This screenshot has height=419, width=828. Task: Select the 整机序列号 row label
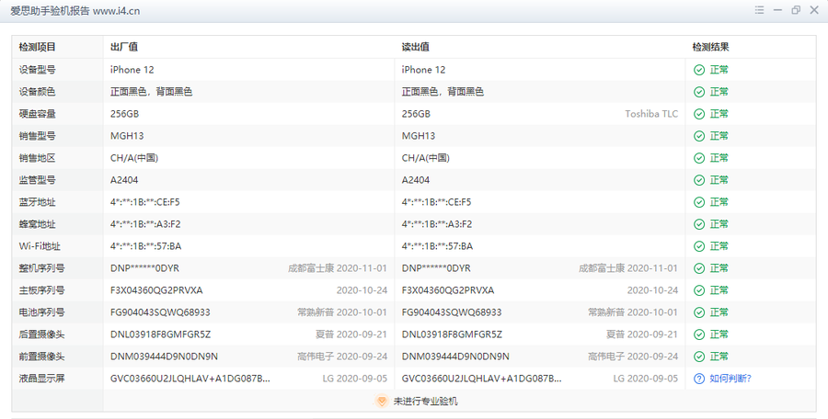click(x=41, y=268)
